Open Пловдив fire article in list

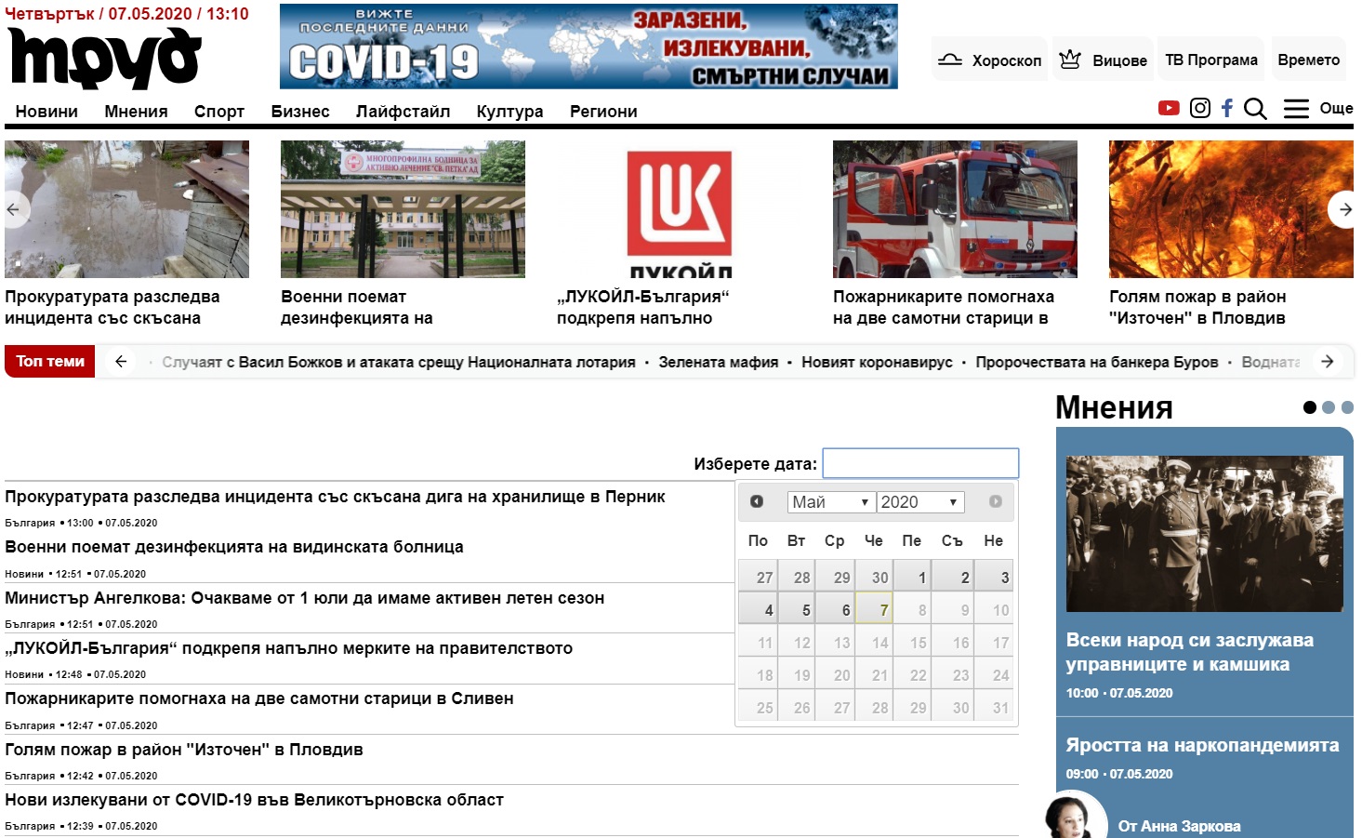pyautogui.click(x=184, y=750)
